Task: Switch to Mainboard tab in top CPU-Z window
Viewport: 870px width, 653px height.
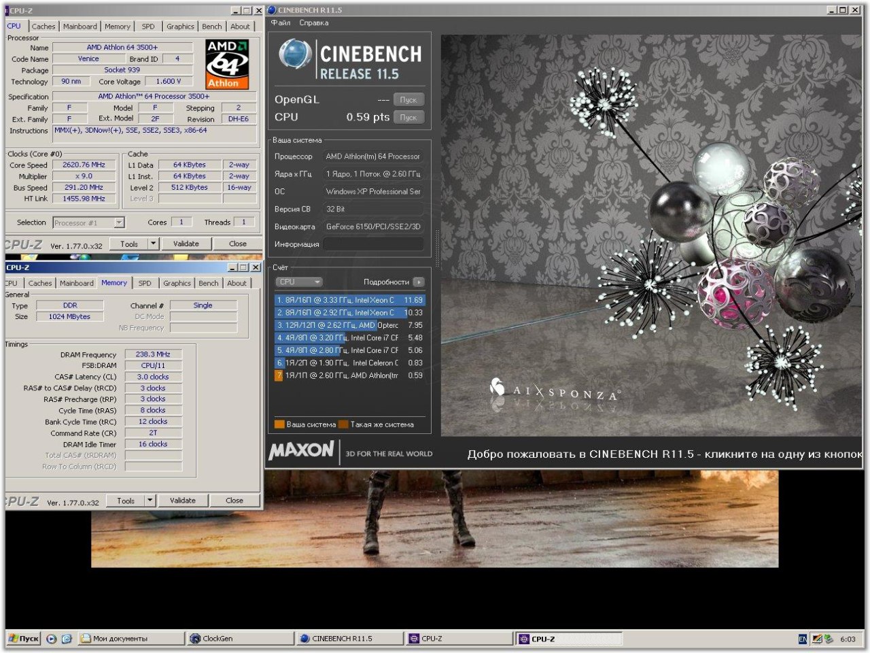Action: pyautogui.click(x=80, y=27)
